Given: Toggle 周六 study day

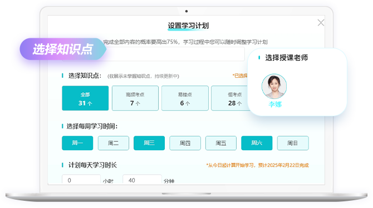Looking at the screenshot, I should tap(257, 143).
